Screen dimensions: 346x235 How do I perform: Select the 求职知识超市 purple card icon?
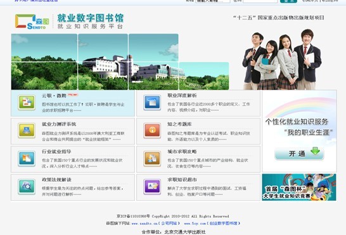click(x=152, y=187)
